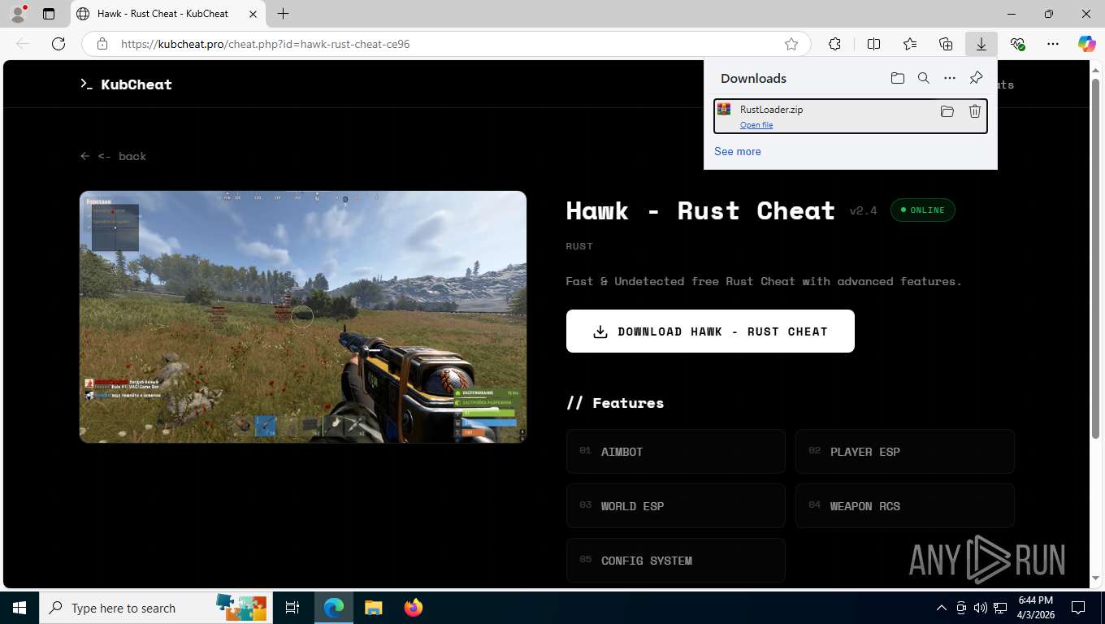The height and width of the screenshot is (624, 1105).
Task: Show RustLoader.zip in folder
Action: [947, 111]
